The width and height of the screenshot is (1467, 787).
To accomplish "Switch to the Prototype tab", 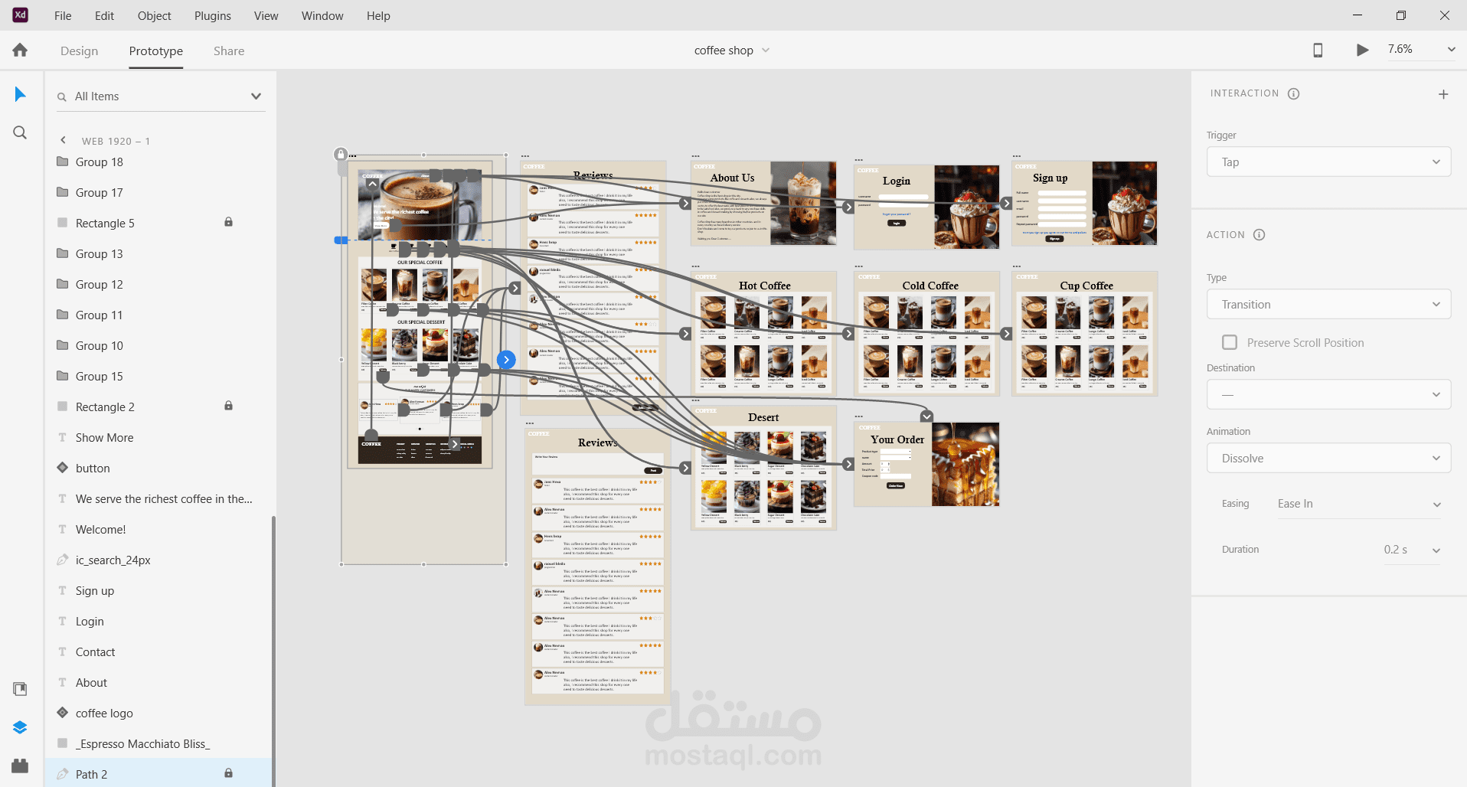I will (156, 51).
